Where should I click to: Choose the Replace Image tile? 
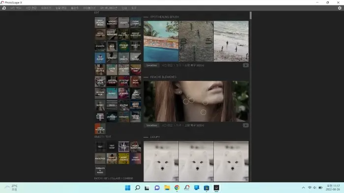coord(136,117)
